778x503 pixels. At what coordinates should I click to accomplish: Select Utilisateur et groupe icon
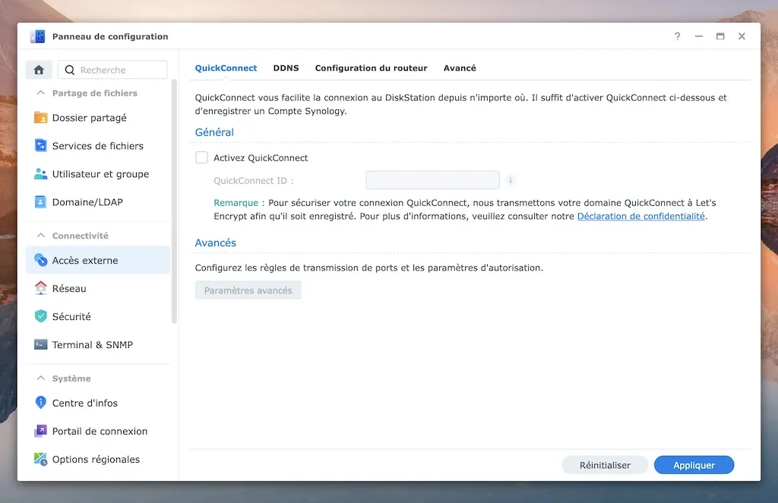pyautogui.click(x=41, y=174)
